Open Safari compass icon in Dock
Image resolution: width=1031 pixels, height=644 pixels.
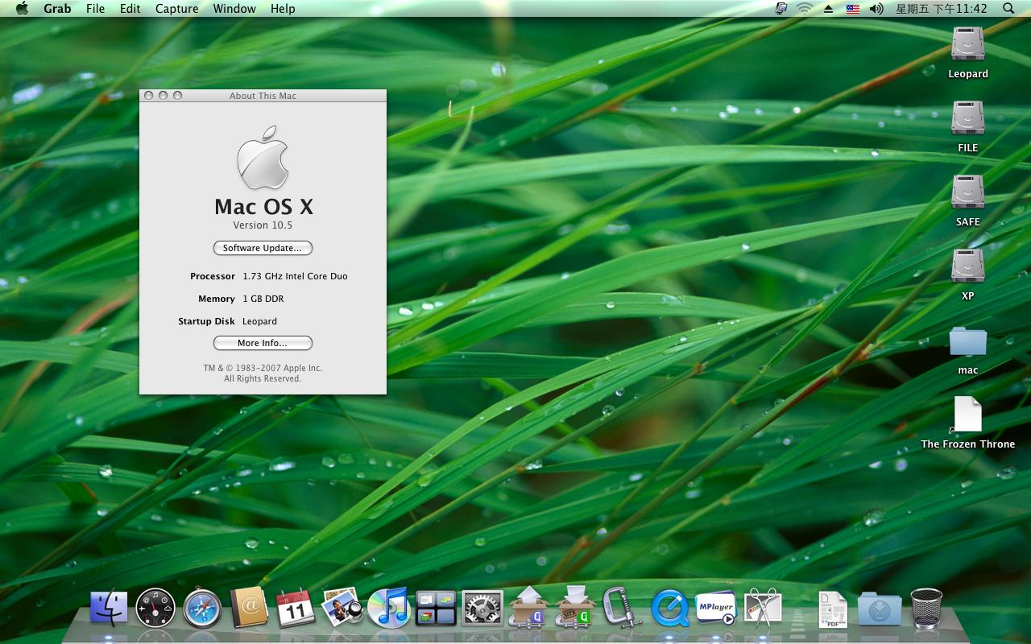202,608
